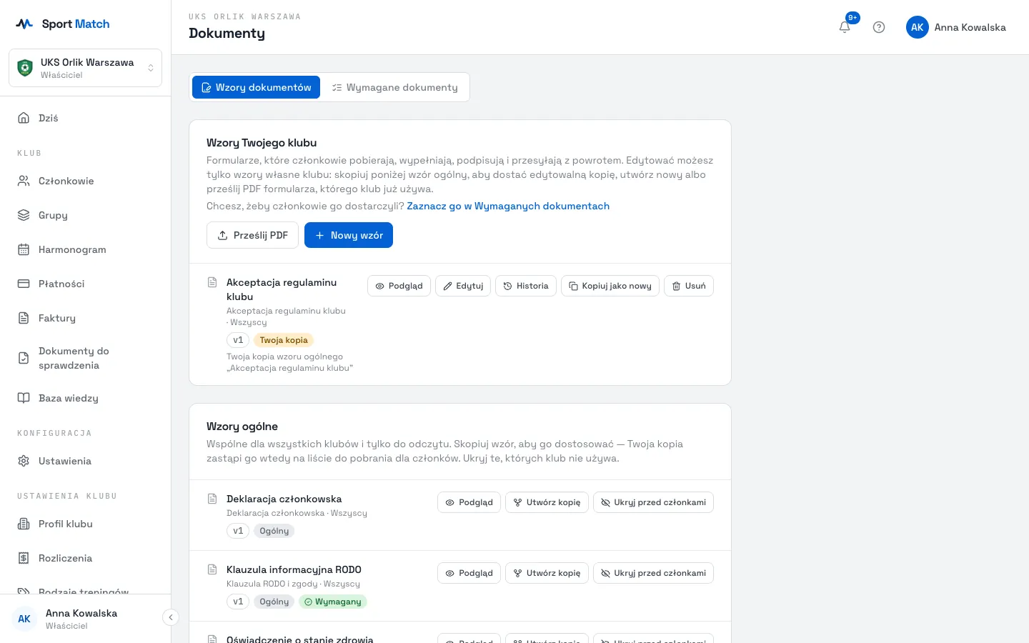The image size is (1029, 643).
Task: Go to Dziś in the sidebar
Action: (85, 118)
